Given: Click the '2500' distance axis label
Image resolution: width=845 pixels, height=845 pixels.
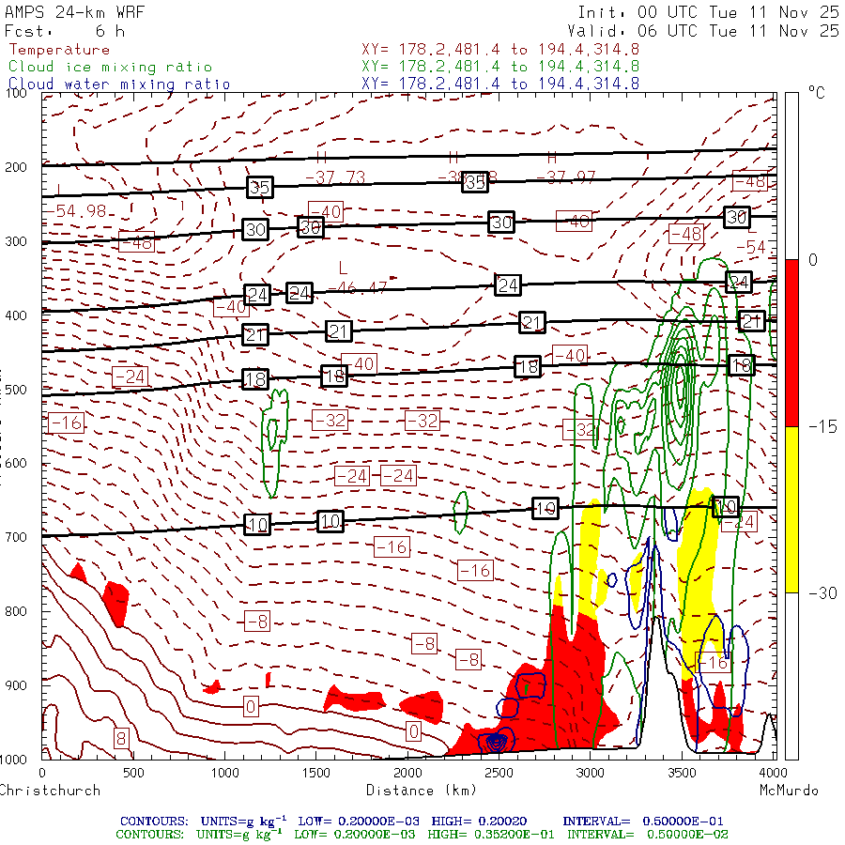Looking at the screenshot, I should click(499, 774).
